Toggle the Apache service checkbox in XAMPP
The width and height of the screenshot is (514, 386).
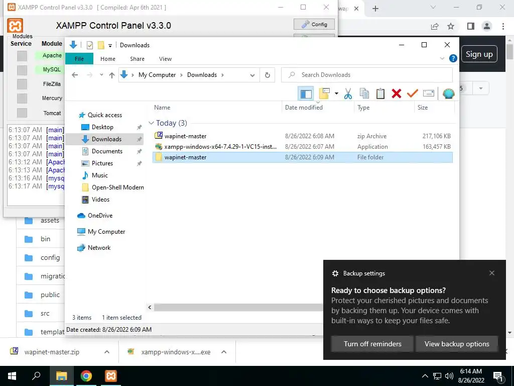pos(22,56)
